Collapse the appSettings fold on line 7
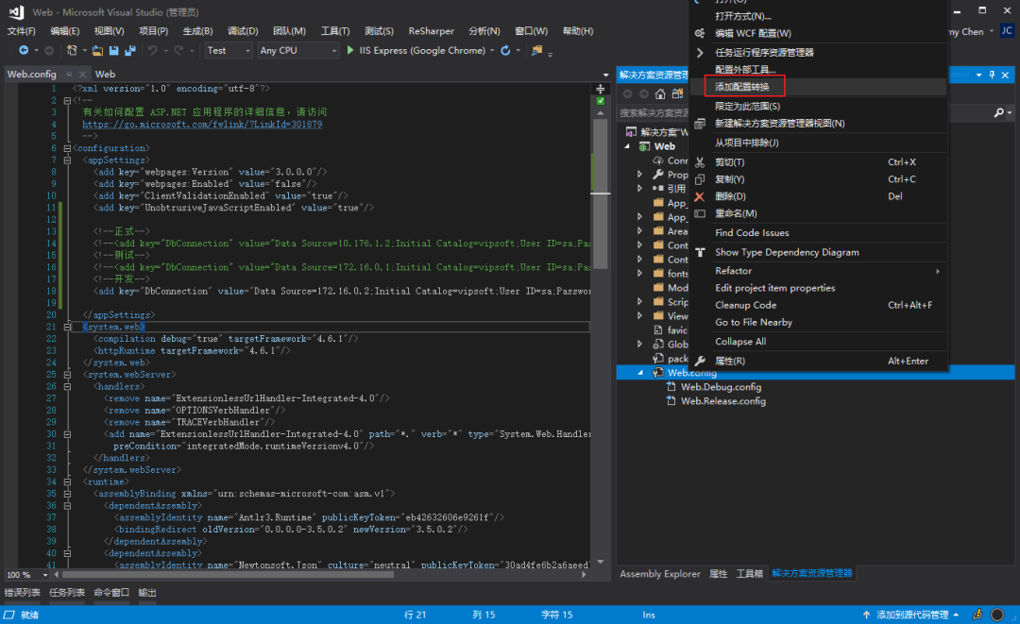The height and width of the screenshot is (624, 1020). point(67,160)
